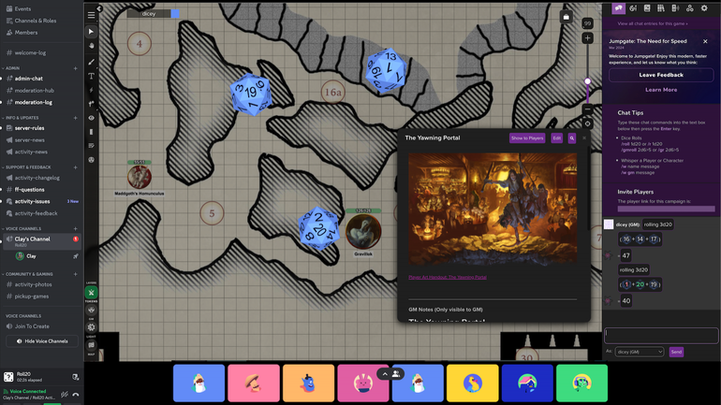
Task: Switch to the Chat tab
Action: 618,8
